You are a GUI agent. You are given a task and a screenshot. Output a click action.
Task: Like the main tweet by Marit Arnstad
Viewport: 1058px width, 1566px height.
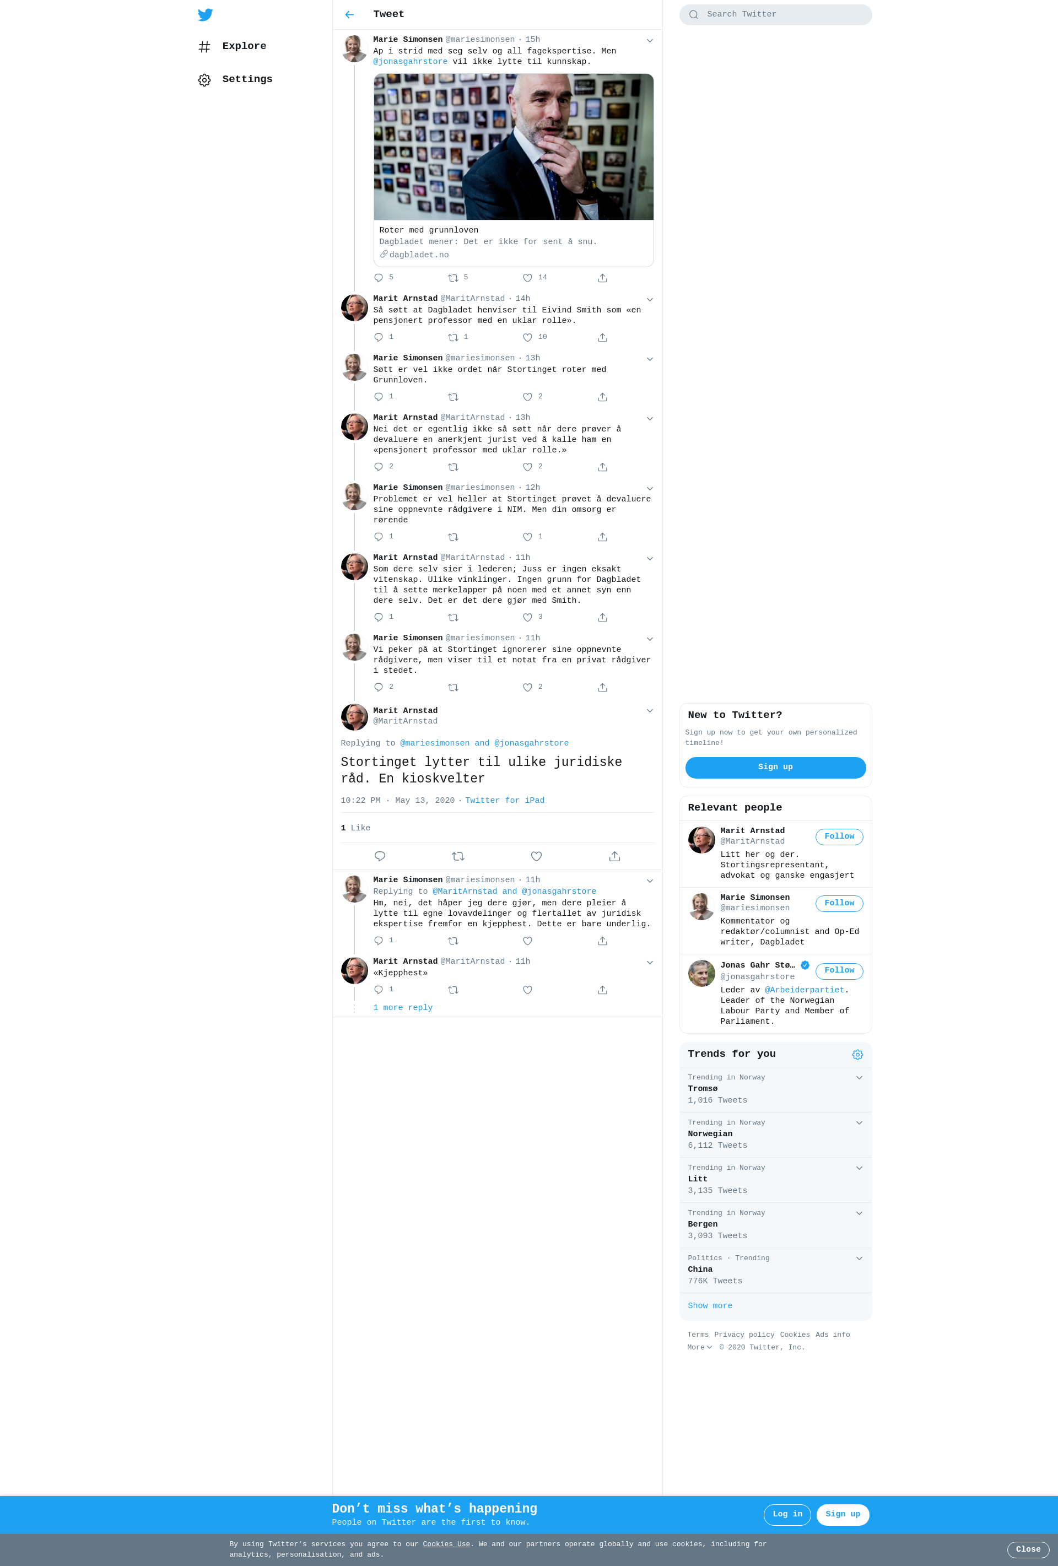coord(536,856)
